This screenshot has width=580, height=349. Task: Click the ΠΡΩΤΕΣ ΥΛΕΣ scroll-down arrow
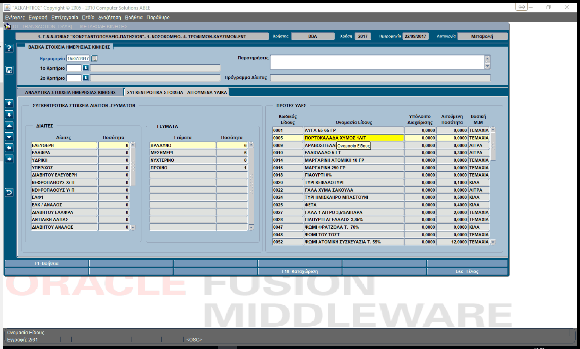[x=493, y=242]
